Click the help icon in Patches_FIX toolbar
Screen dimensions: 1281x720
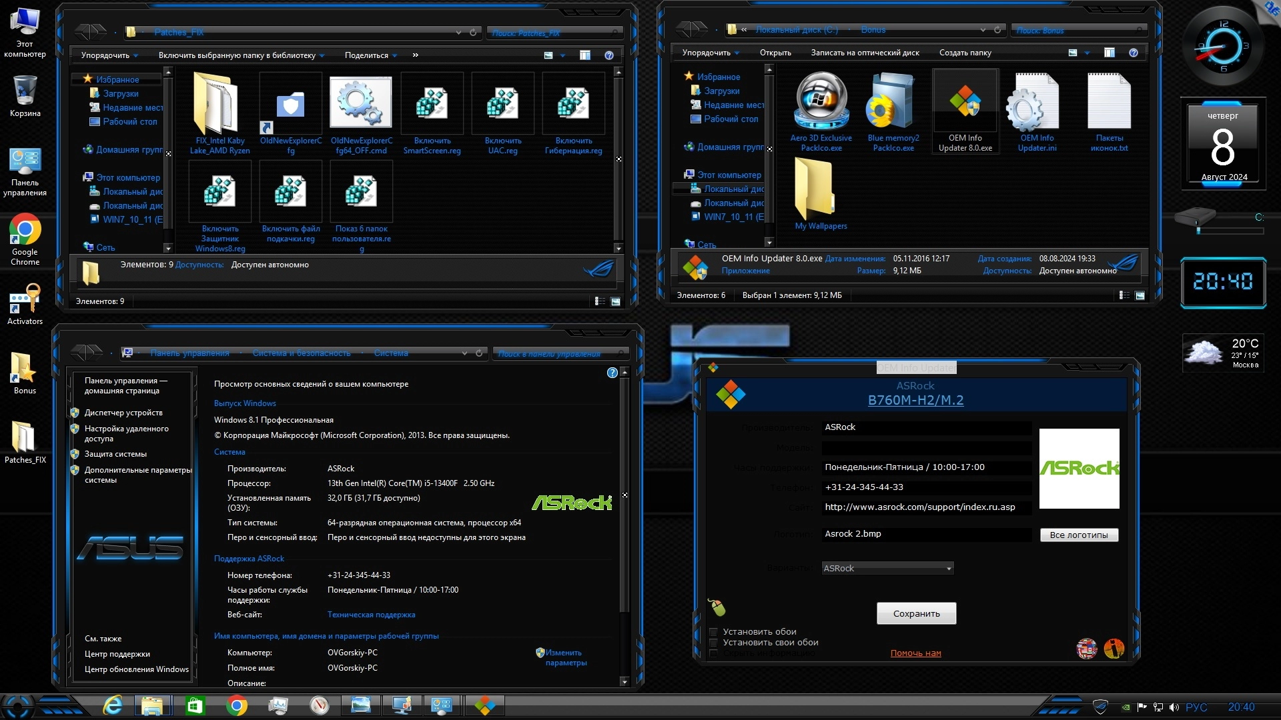coord(608,55)
